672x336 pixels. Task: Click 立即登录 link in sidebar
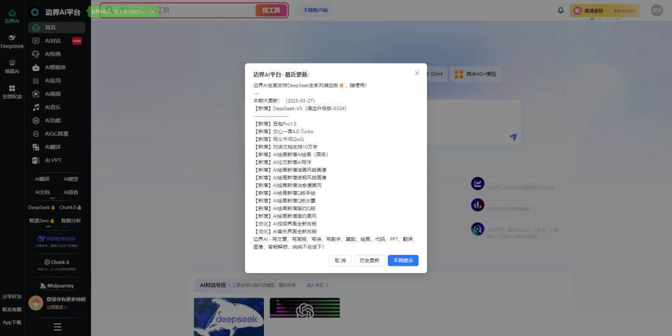57,307
